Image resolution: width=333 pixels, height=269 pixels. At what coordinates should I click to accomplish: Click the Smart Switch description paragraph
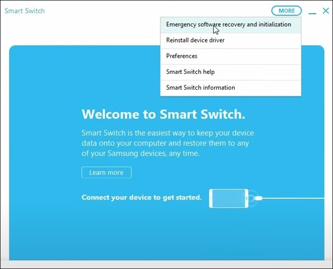pyautogui.click(x=167, y=143)
